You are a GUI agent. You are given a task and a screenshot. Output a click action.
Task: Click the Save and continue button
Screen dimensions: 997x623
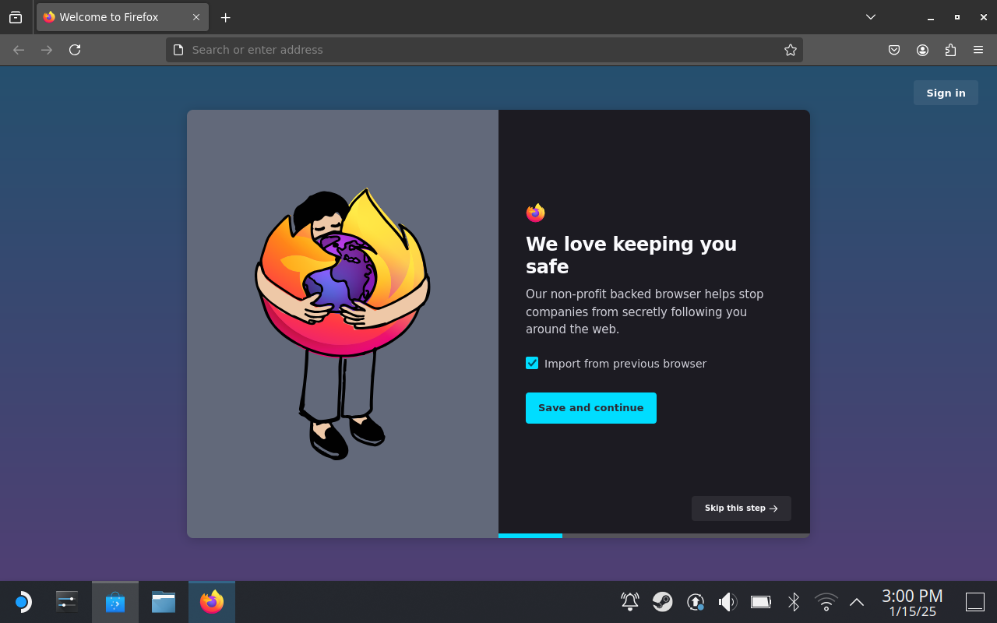click(x=590, y=407)
